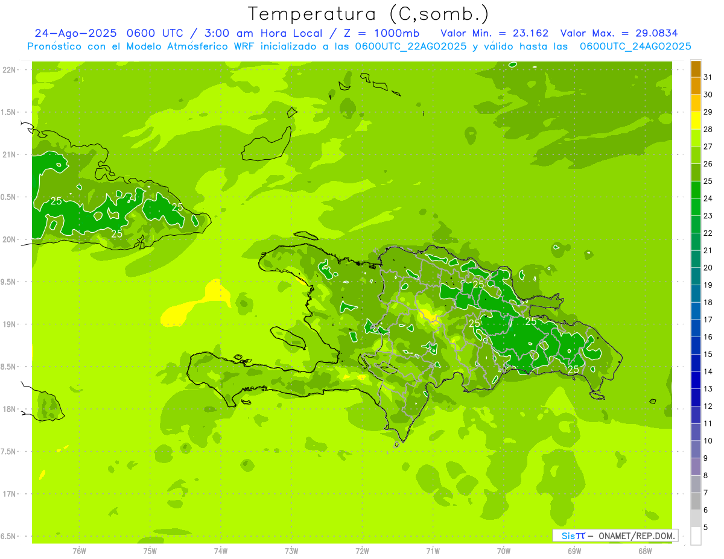This screenshot has height=559, width=724.
Task: Pick the purple legend band between 8 and 9
Action: click(696, 467)
